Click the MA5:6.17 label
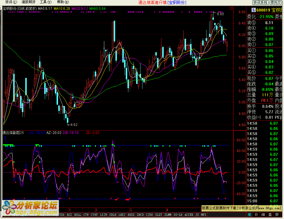284x219 pixels. click(x=45, y=9)
